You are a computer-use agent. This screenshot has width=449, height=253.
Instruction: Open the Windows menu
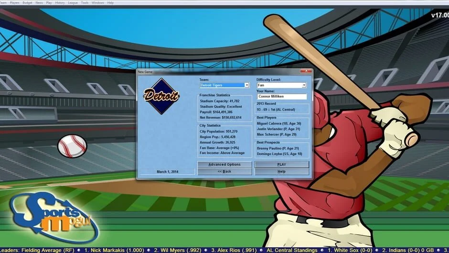(97, 2)
